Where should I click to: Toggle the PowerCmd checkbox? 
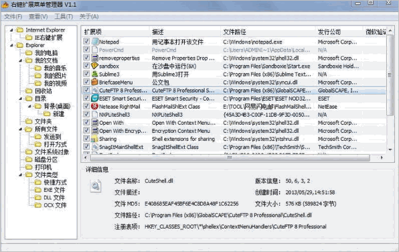(86, 50)
